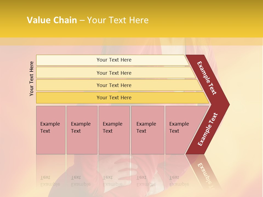
Task: Click the lower dark red arrow 'Example Text'
Action: (x=207, y=129)
